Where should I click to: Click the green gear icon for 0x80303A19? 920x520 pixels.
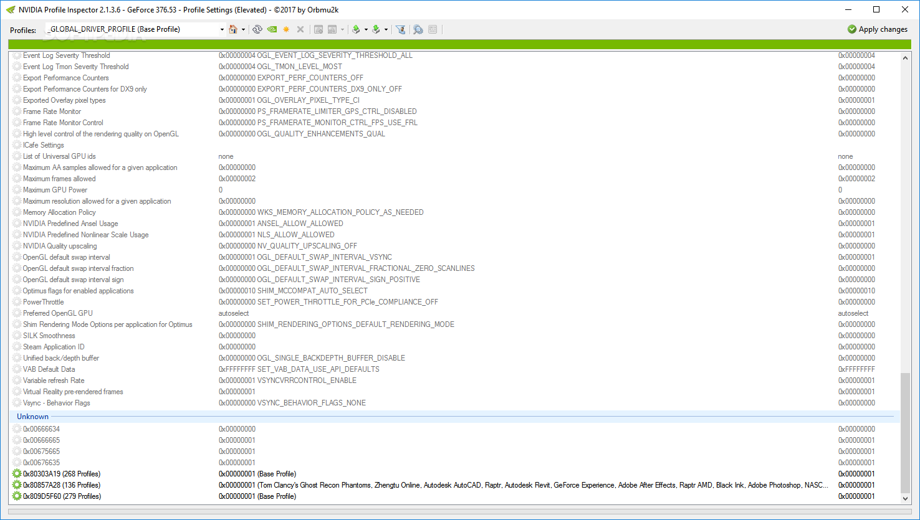(x=17, y=474)
